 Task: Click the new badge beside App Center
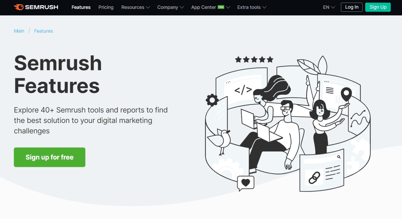pyautogui.click(x=221, y=7)
